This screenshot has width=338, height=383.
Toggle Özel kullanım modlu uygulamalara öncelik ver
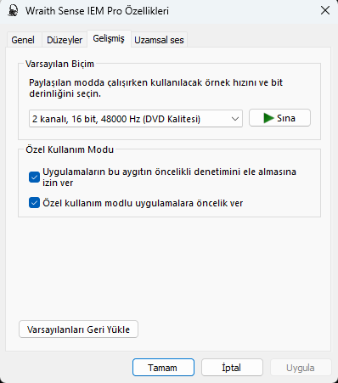coord(34,203)
